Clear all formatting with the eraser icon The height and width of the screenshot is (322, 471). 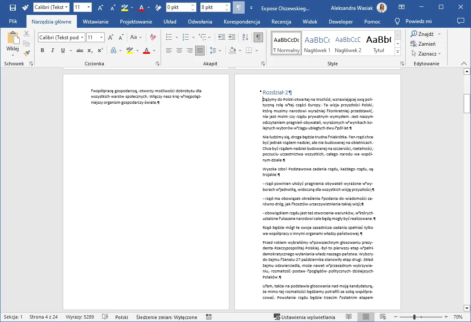[x=153, y=37]
